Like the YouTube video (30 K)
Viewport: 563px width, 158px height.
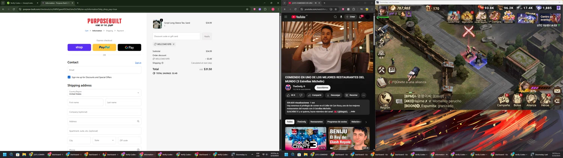(291, 95)
